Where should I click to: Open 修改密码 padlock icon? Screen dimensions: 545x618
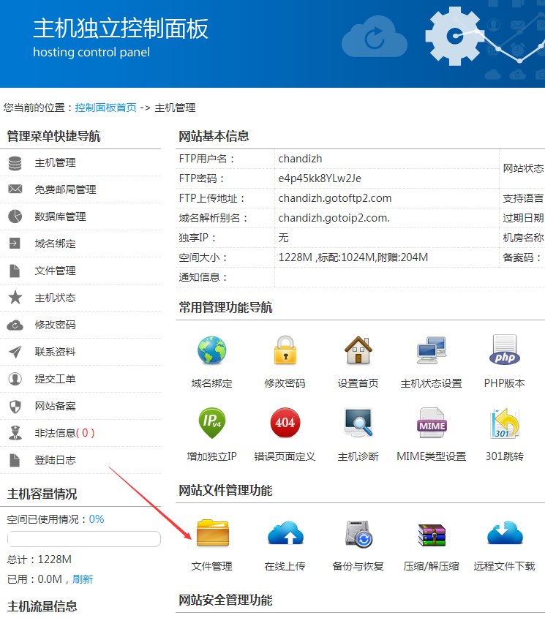click(285, 351)
